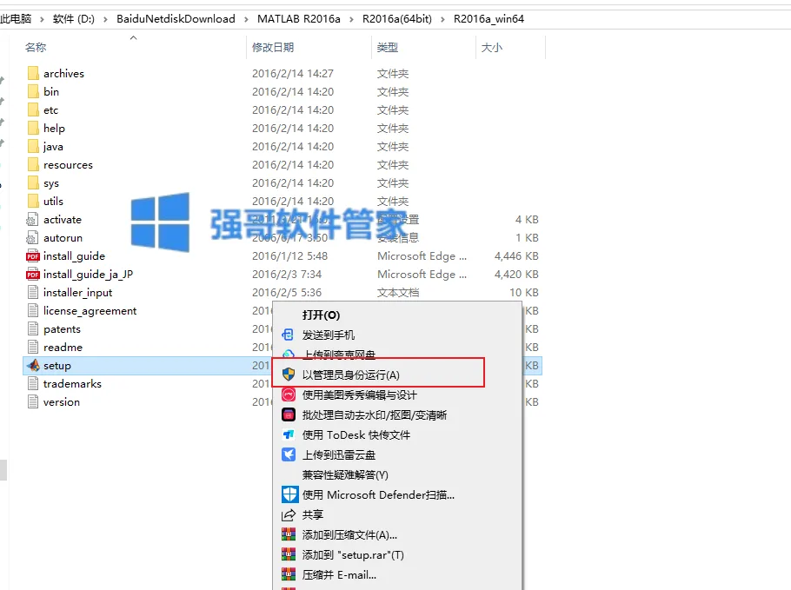Click the send-to-phone icon in menu
Viewport: 791px width, 590px height.
click(x=288, y=335)
